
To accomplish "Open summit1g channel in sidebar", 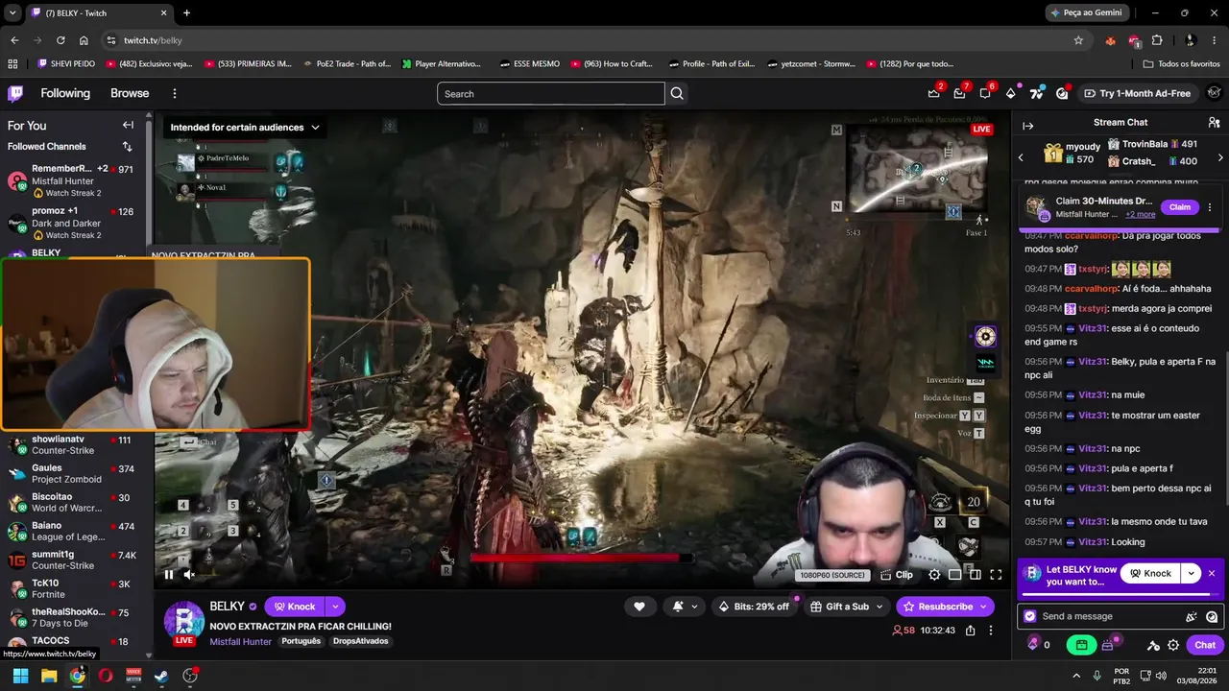I will tap(72, 560).
